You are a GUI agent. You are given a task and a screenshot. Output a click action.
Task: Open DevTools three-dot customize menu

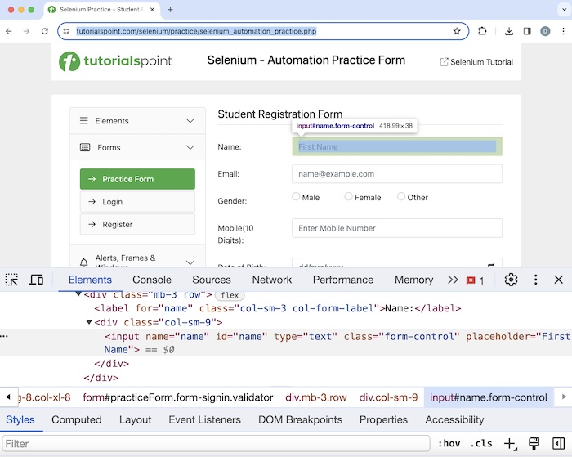(536, 280)
